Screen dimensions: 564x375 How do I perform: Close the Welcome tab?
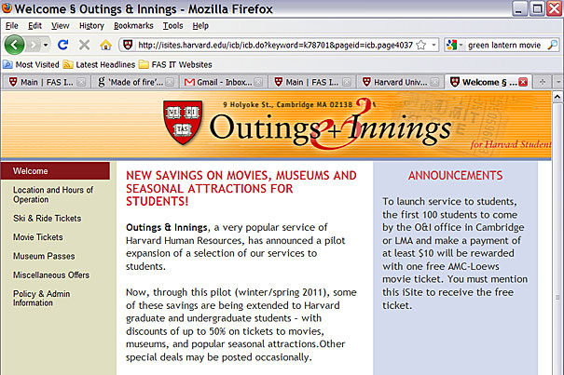point(524,82)
